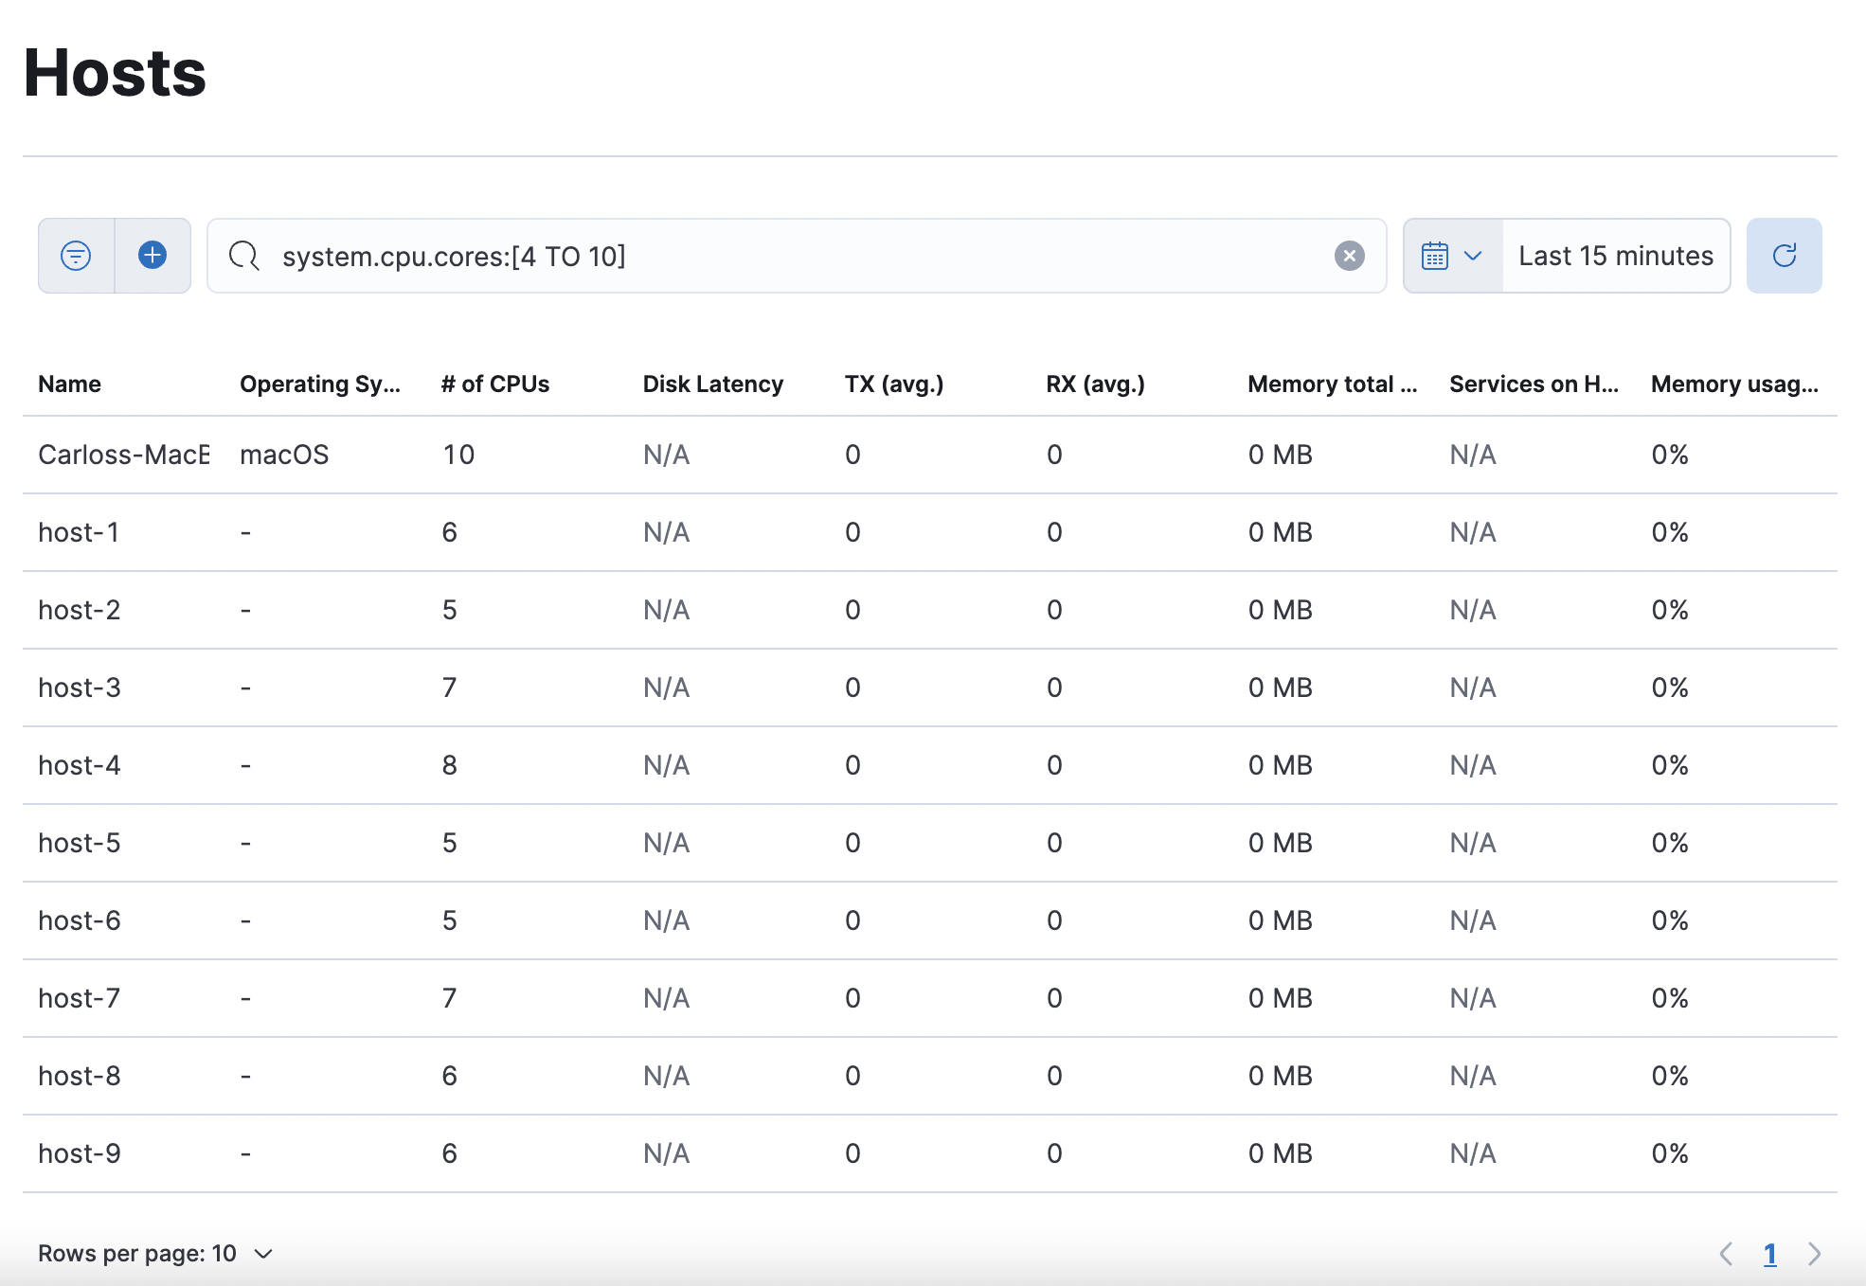Click Memory total column header

pos(1331,384)
